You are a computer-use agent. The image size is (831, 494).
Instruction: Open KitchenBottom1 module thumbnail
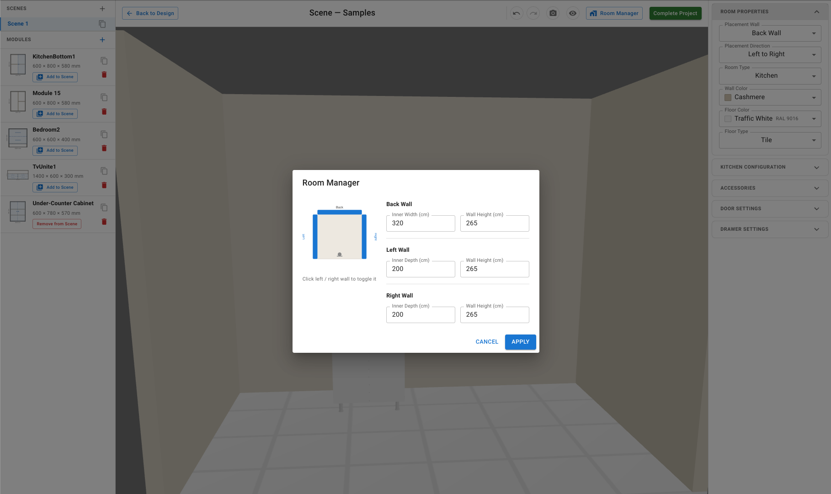coord(18,64)
